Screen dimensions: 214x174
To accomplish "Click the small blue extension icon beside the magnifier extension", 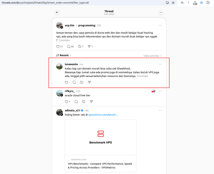I will [188, 3].
